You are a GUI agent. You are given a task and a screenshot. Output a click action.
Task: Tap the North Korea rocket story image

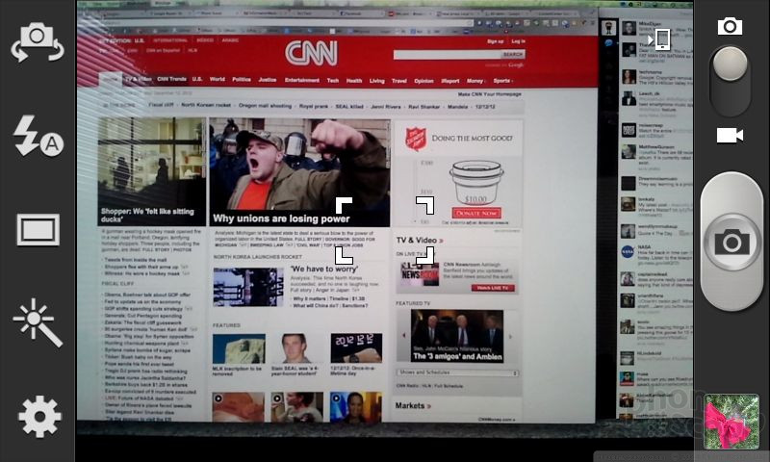pyautogui.click(x=248, y=287)
